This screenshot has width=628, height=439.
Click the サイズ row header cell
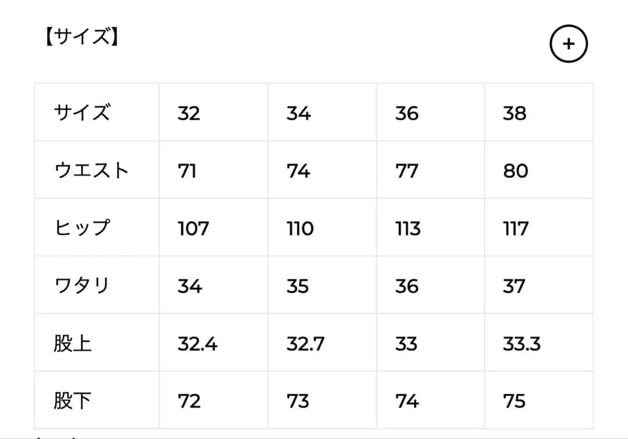coord(82,113)
